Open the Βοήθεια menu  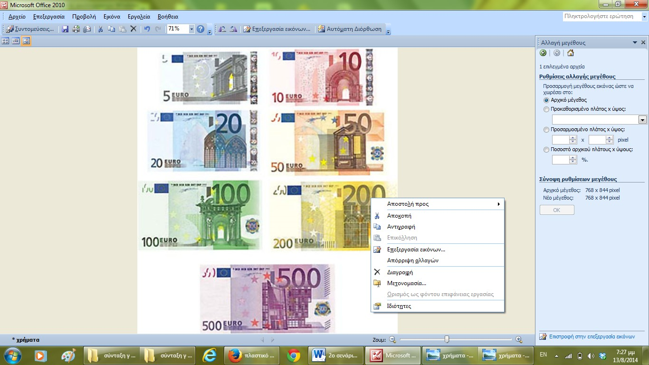[x=168, y=17]
